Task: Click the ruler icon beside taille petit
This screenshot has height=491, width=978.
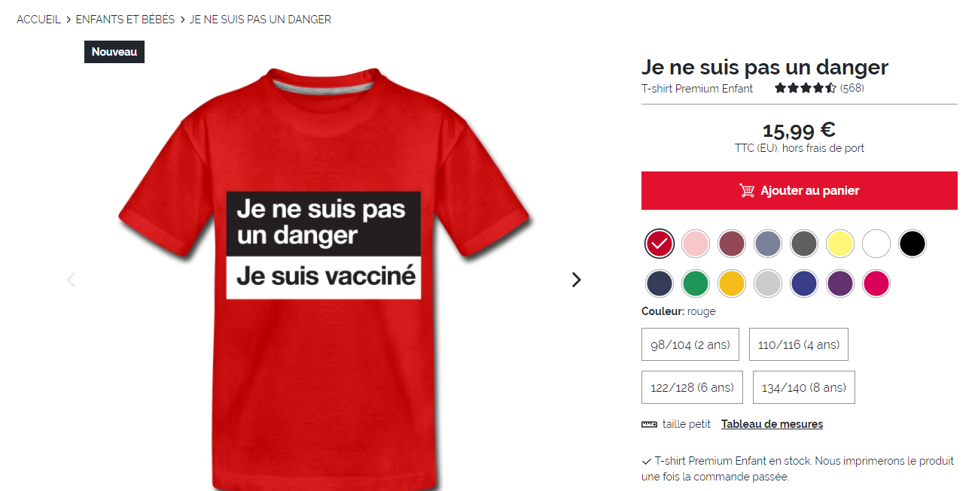Action: 649,424
